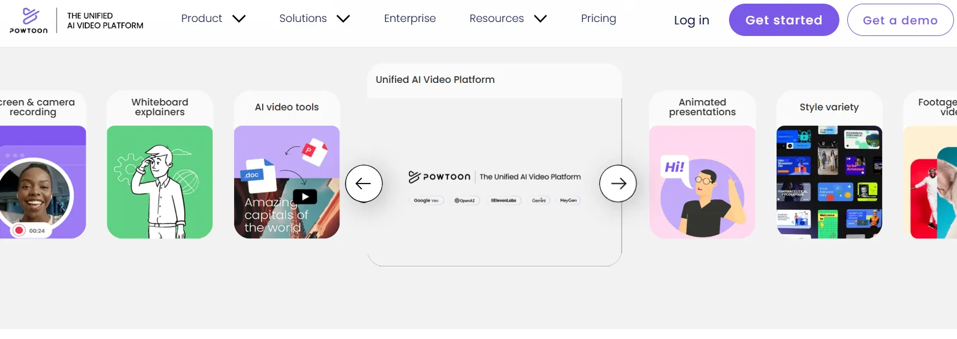Image resolution: width=957 pixels, height=339 pixels.
Task: Click the Google Veo logo badge
Action: click(x=425, y=201)
